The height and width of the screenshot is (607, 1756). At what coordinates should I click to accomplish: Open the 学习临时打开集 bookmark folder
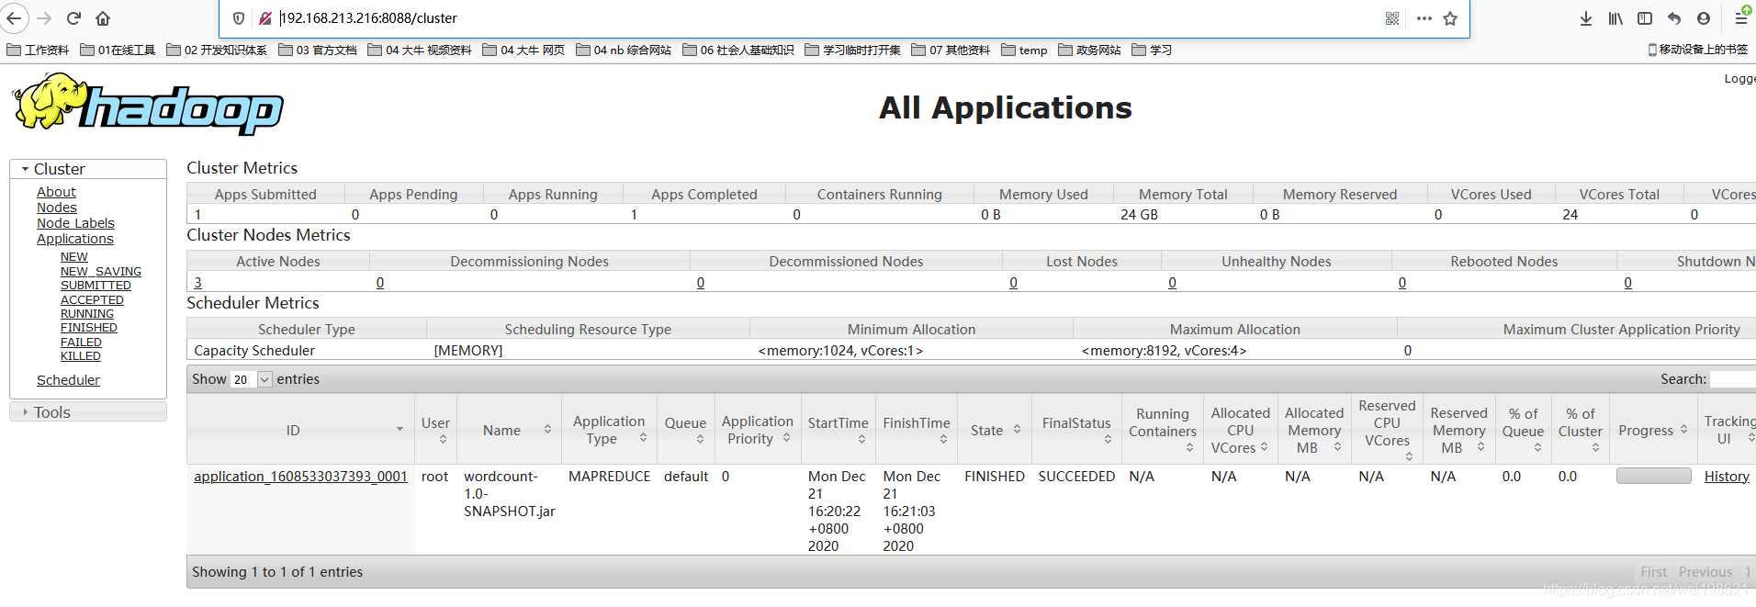click(x=852, y=51)
